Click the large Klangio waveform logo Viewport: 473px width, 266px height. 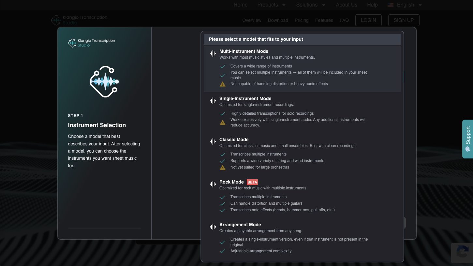(x=104, y=81)
